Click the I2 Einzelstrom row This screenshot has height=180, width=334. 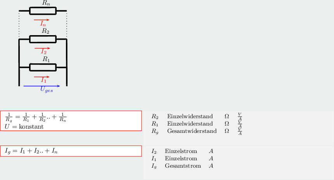182,151
